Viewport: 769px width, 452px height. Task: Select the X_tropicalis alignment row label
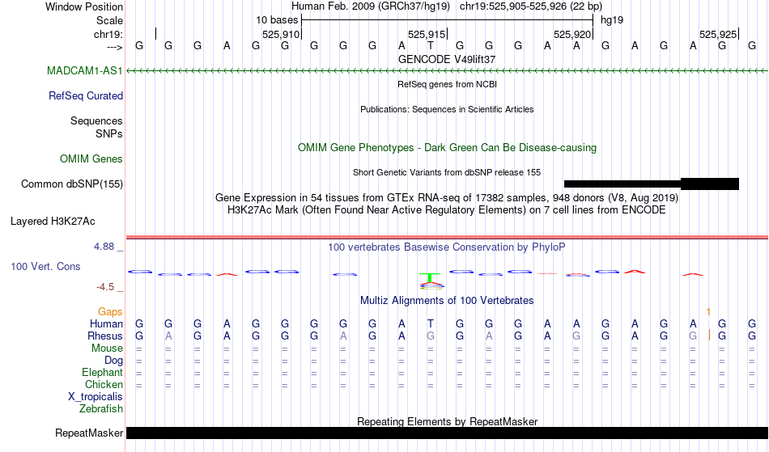click(96, 397)
